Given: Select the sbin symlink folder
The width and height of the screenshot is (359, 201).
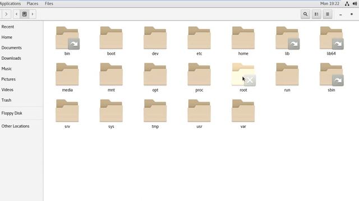Looking at the screenshot, I should pos(332,74).
